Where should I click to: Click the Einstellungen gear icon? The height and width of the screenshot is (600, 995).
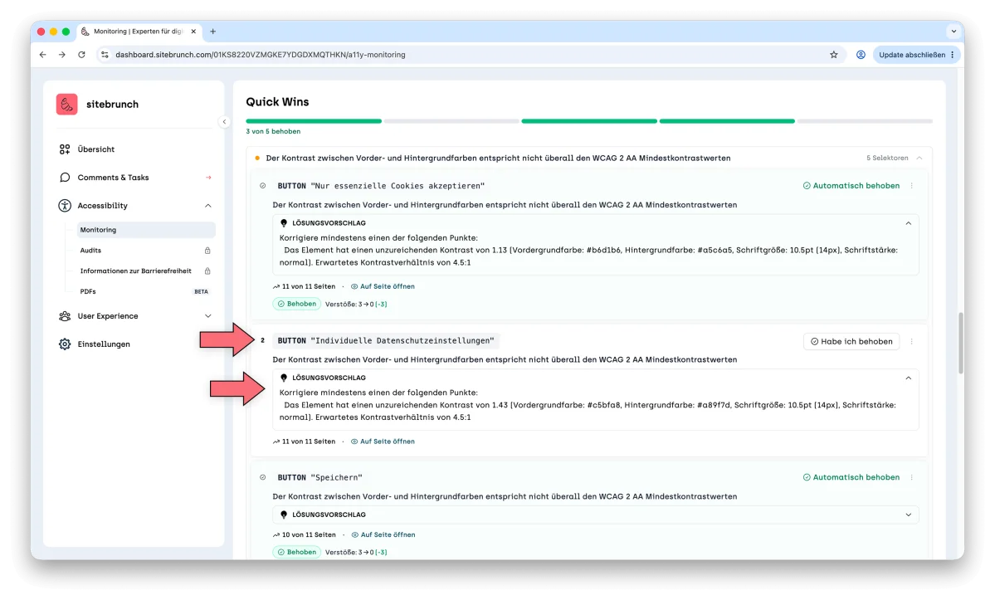(65, 344)
